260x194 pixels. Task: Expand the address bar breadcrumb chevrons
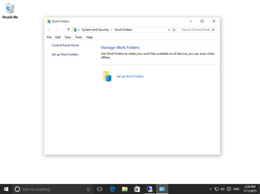[x=79, y=30]
